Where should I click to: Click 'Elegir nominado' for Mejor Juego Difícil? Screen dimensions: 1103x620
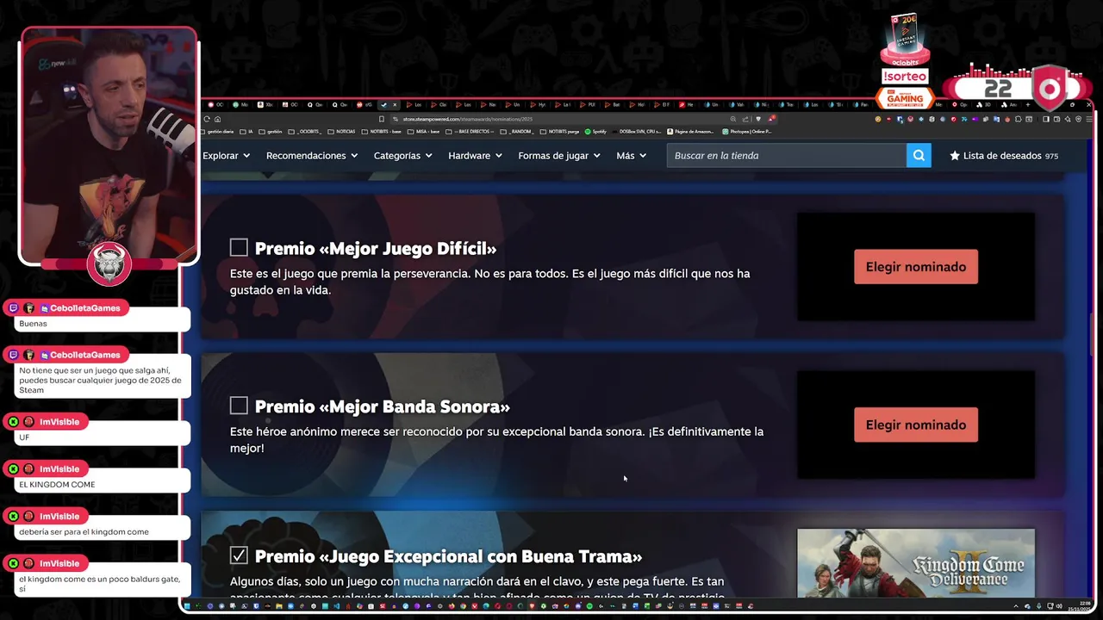coord(916,267)
